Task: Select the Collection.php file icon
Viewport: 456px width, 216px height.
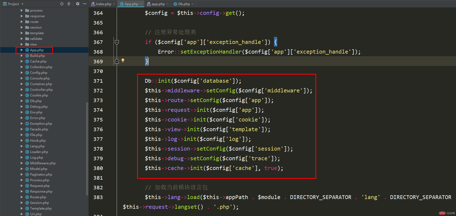Action: click(x=27, y=67)
